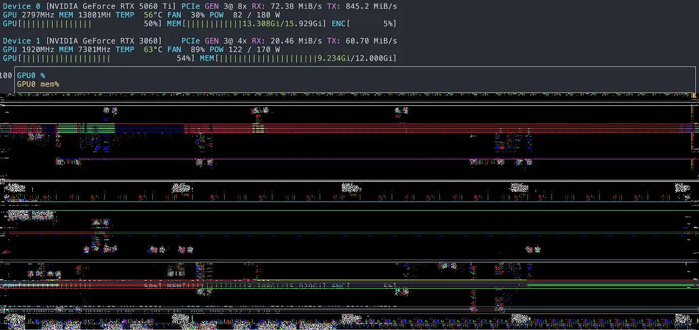Click the RX 20.46 MiB/s value
699x330 pixels.
[287, 41]
